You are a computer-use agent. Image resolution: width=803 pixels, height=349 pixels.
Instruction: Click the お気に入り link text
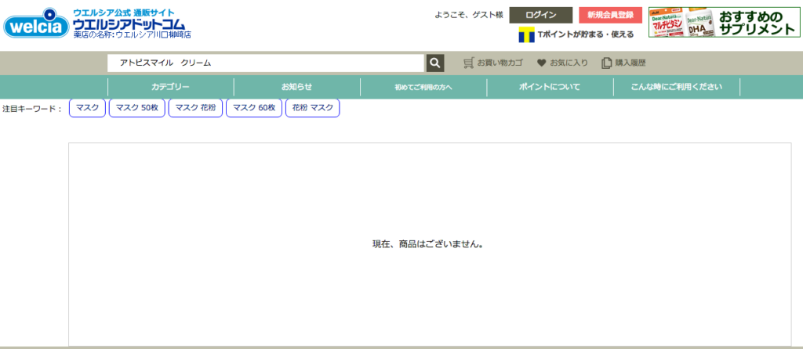pyautogui.click(x=569, y=63)
